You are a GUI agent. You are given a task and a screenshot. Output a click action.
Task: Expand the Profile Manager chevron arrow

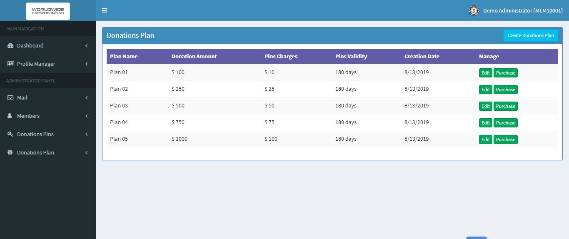coord(87,64)
